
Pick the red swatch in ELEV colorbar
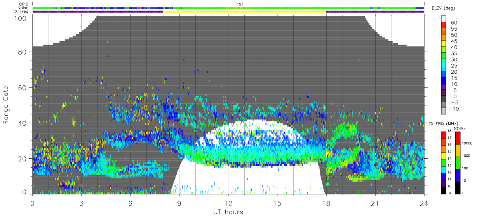point(444,25)
